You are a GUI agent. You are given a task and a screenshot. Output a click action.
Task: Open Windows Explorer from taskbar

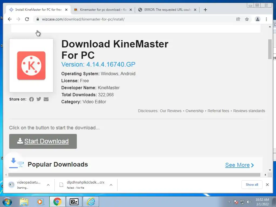coord(24,202)
